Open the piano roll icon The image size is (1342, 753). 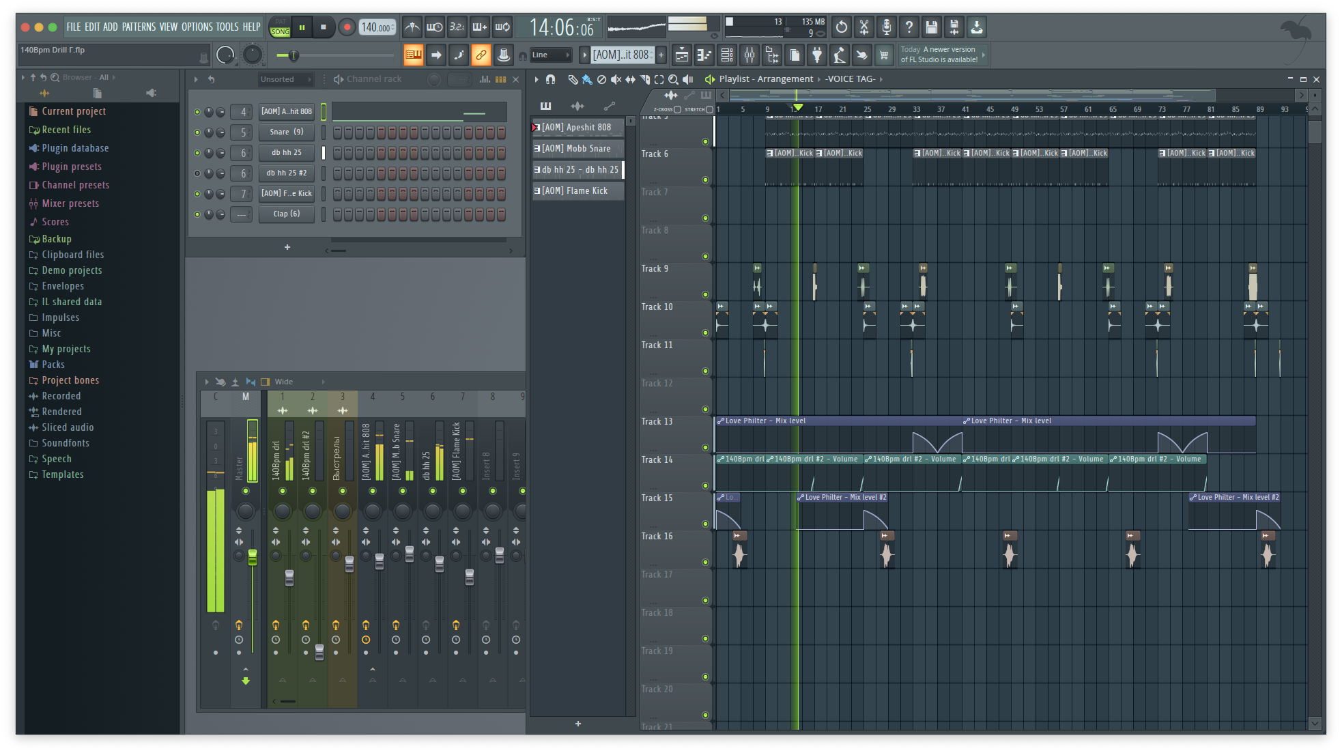click(x=704, y=55)
